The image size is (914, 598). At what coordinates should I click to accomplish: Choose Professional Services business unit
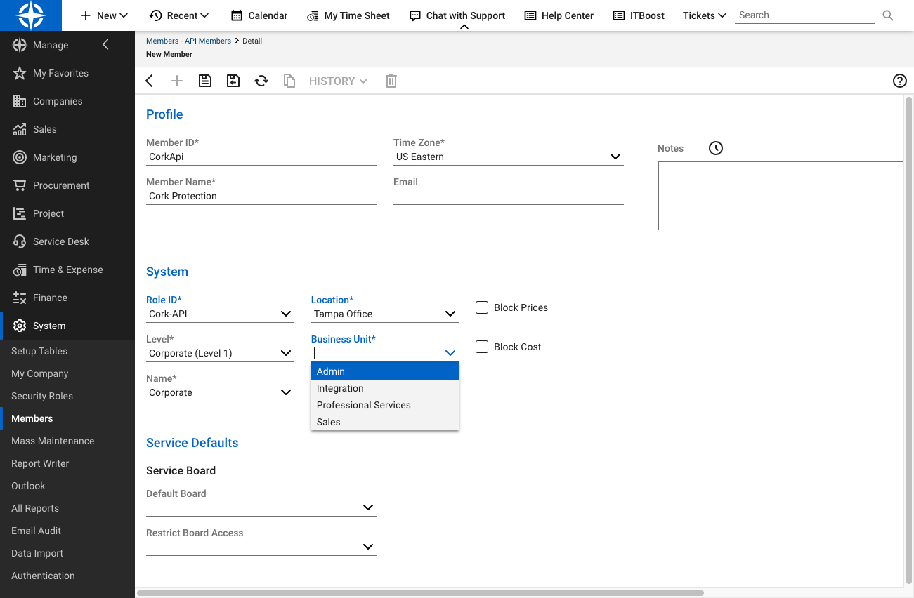[x=385, y=405]
